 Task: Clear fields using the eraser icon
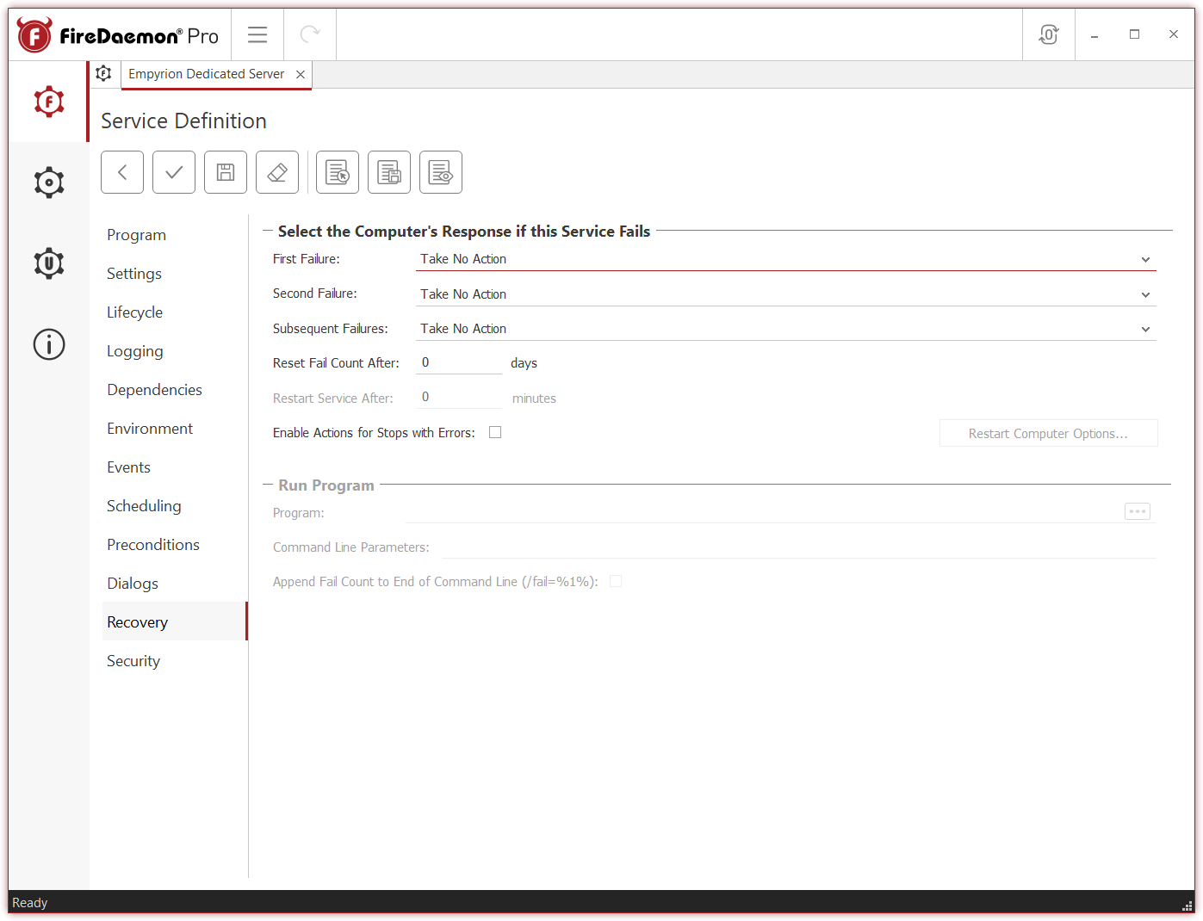276,171
